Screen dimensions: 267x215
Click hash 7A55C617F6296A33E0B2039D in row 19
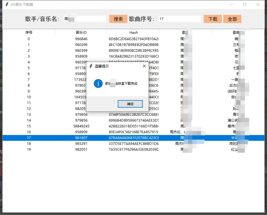point(133,150)
